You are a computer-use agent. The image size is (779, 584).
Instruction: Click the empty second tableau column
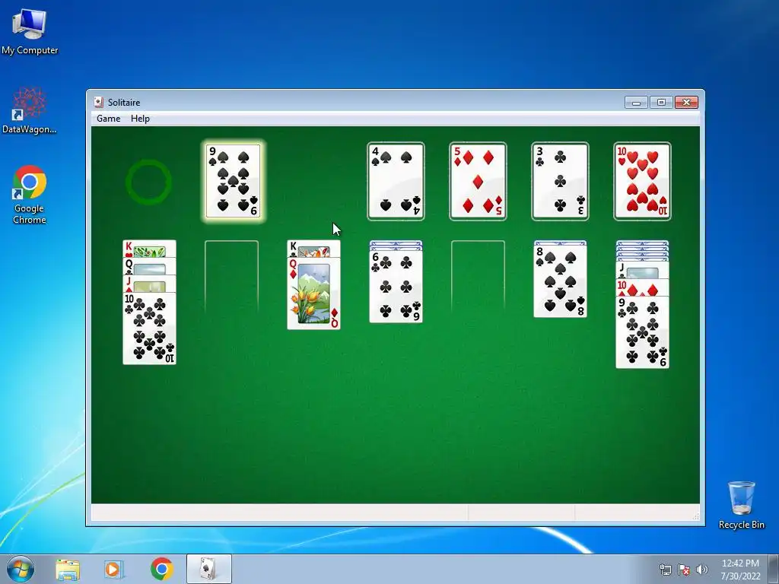pyautogui.click(x=231, y=277)
